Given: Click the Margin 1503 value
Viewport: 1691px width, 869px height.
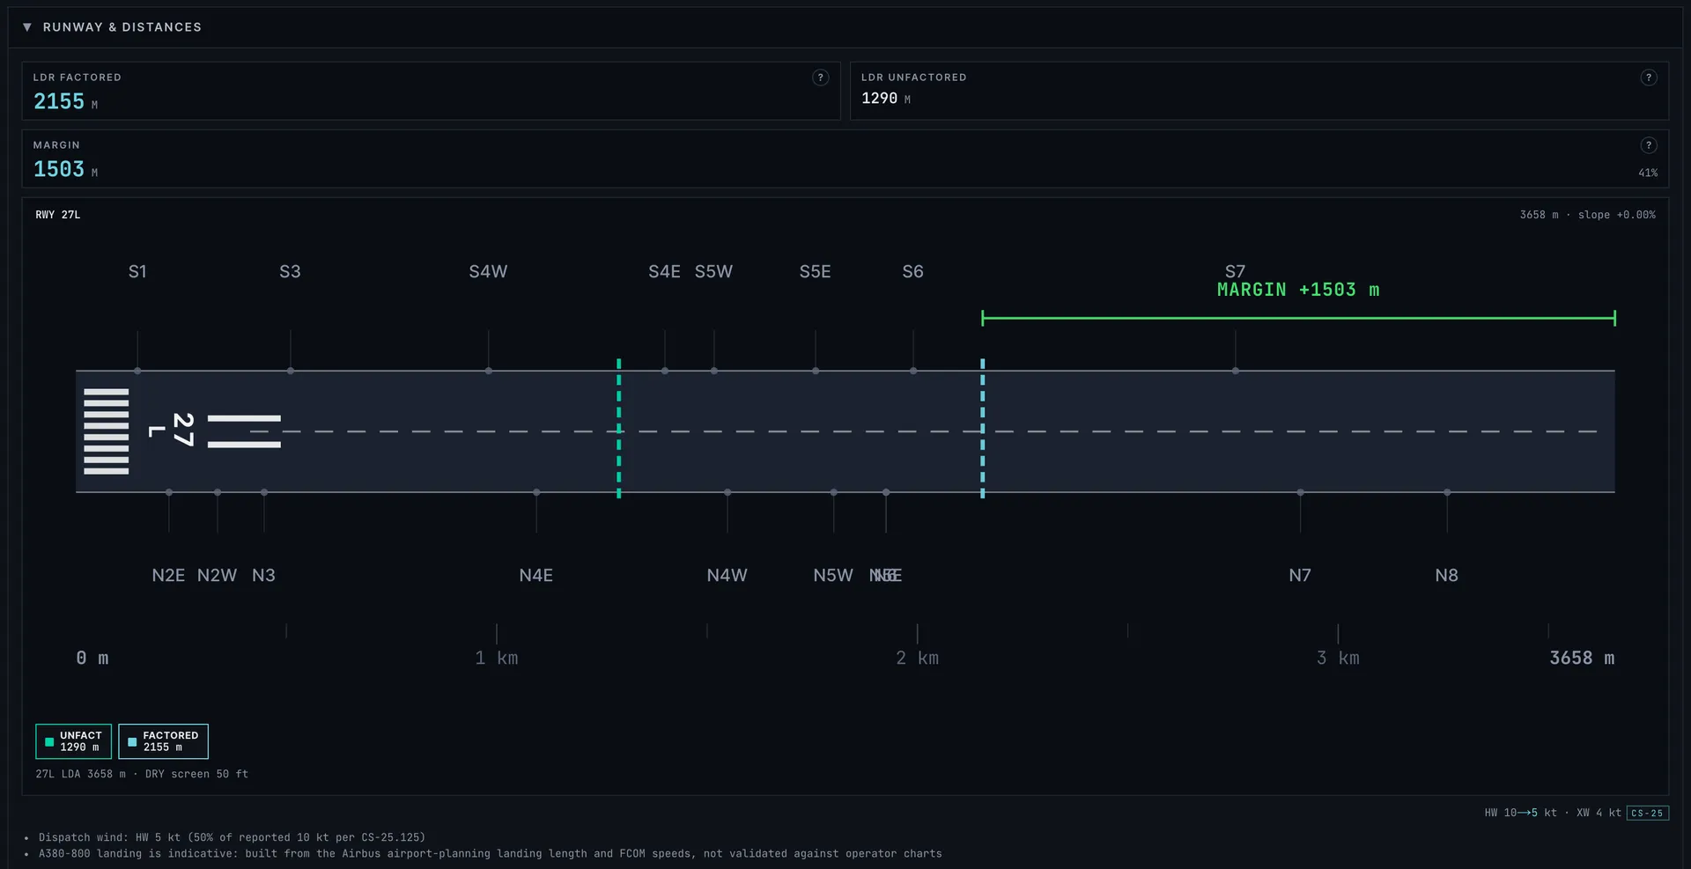Looking at the screenshot, I should [x=59, y=169].
